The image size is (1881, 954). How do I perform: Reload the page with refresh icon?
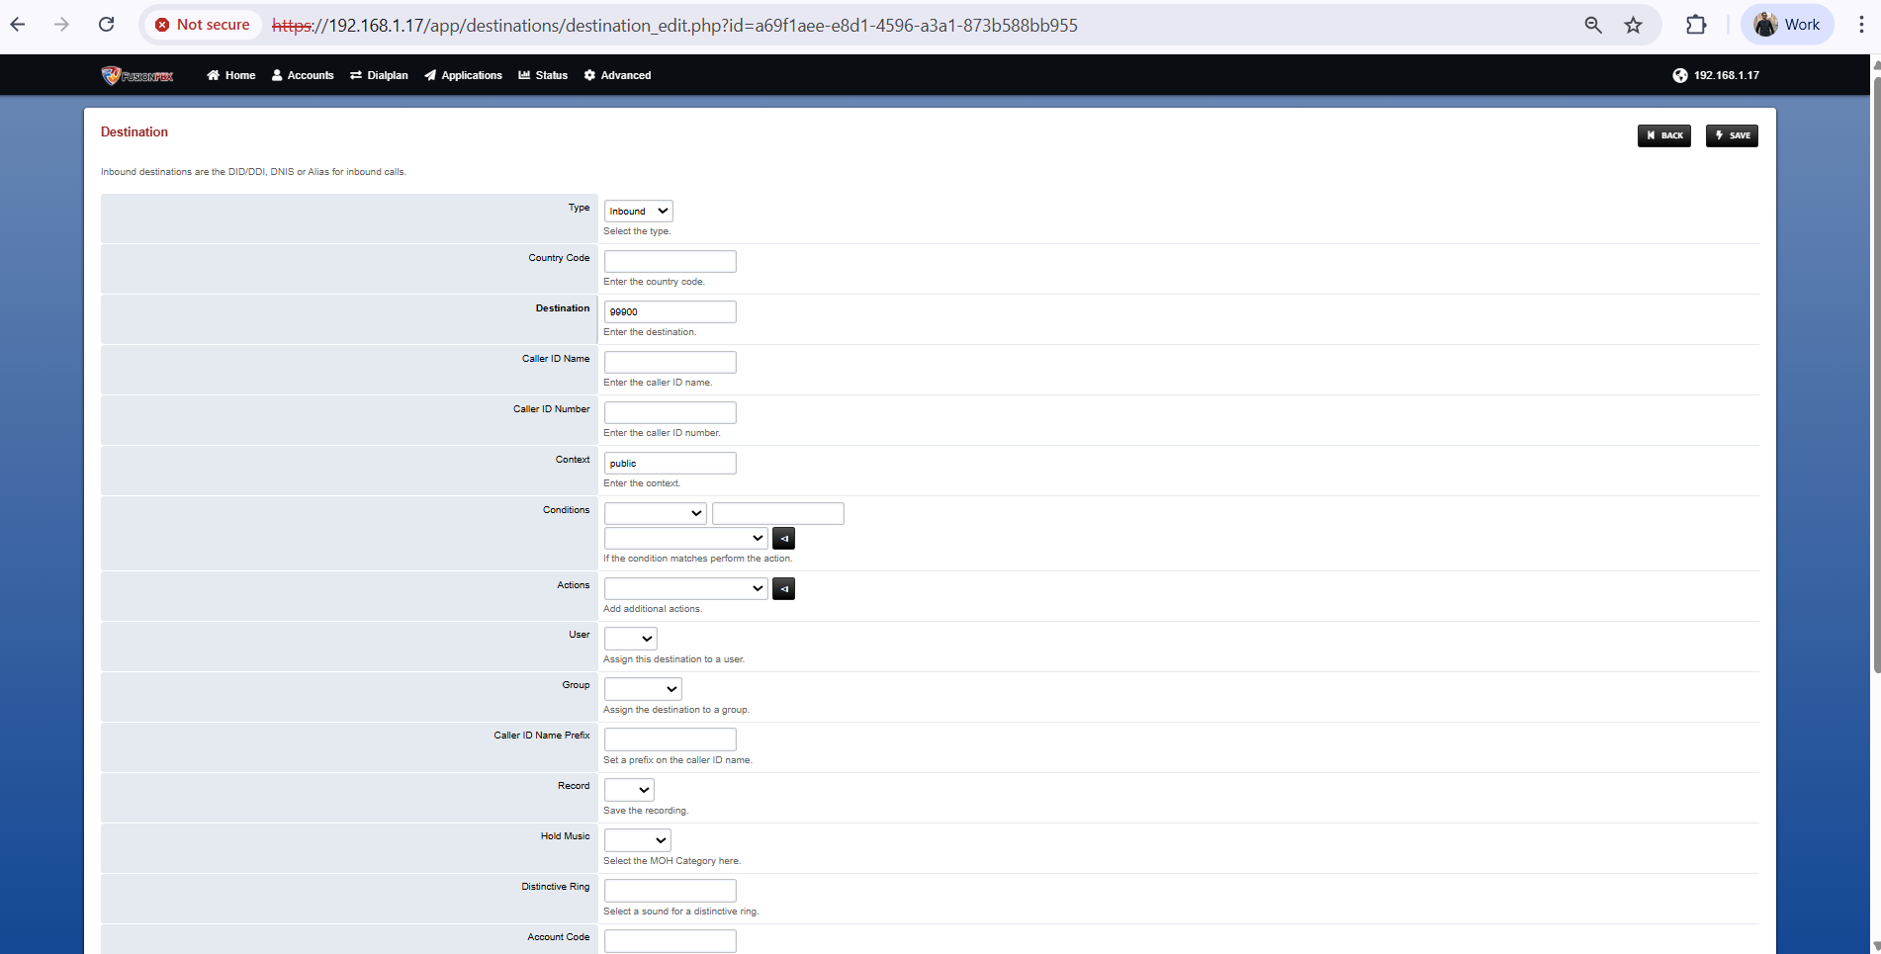coord(106,25)
